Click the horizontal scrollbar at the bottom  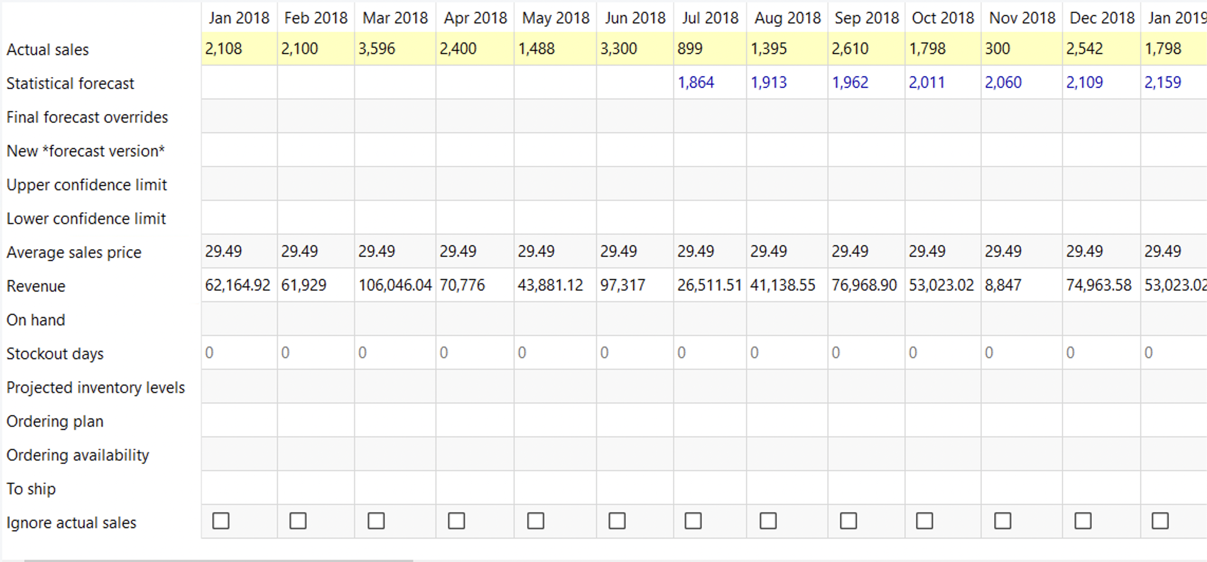click(x=218, y=559)
